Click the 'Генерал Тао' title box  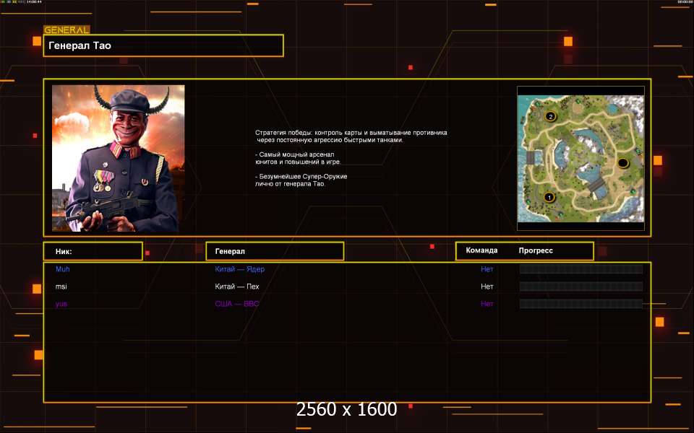[163, 45]
